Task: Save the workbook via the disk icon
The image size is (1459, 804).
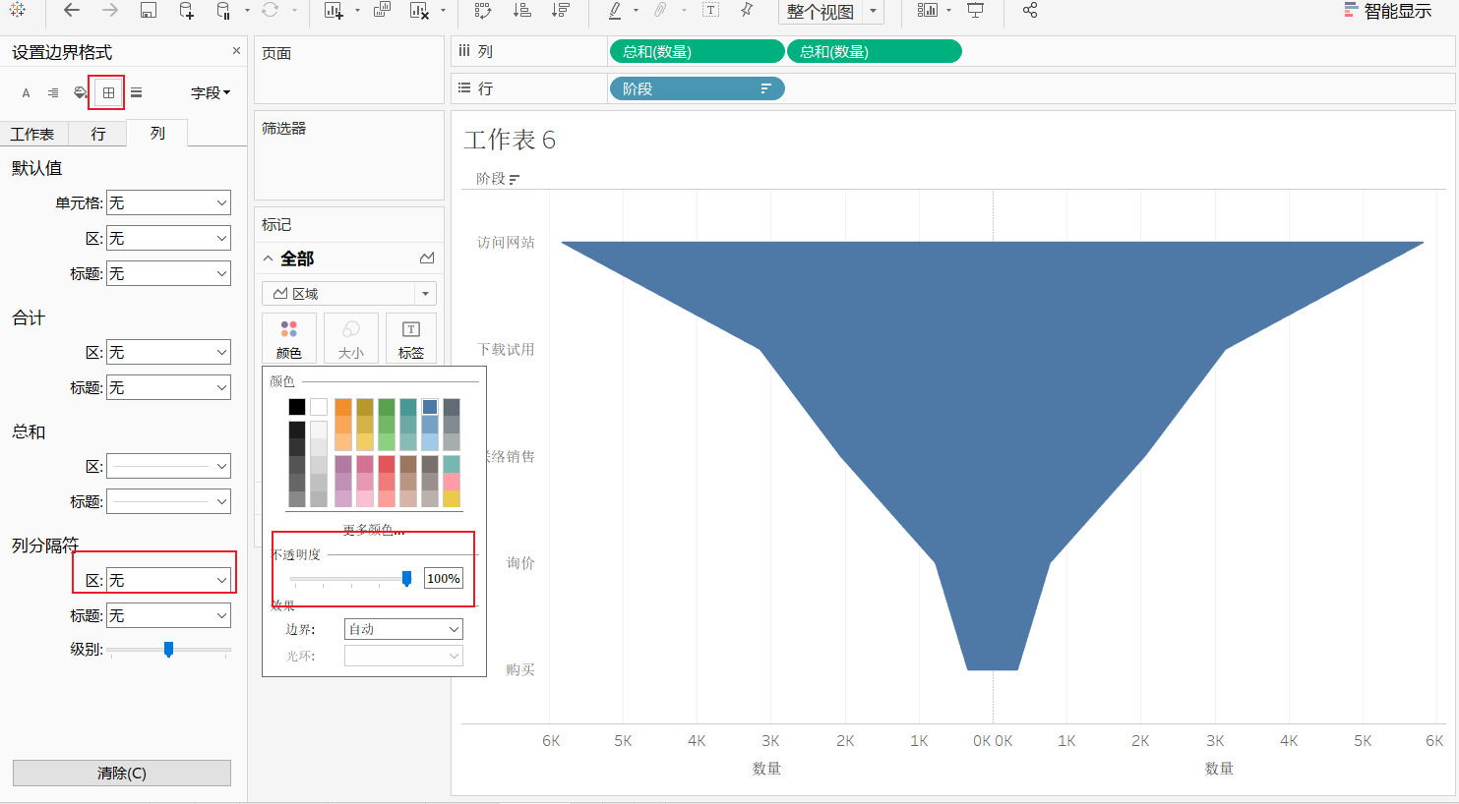Action: tap(149, 10)
